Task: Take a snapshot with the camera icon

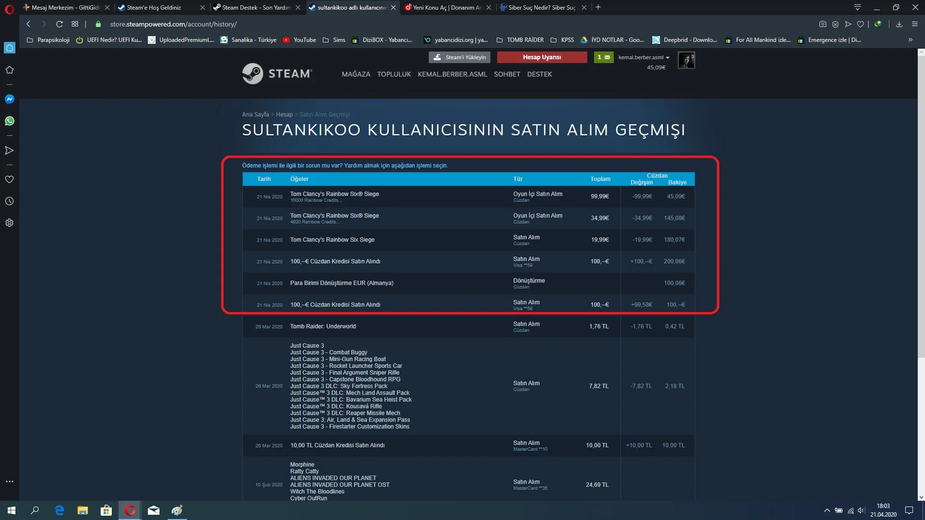Action: tap(822, 24)
